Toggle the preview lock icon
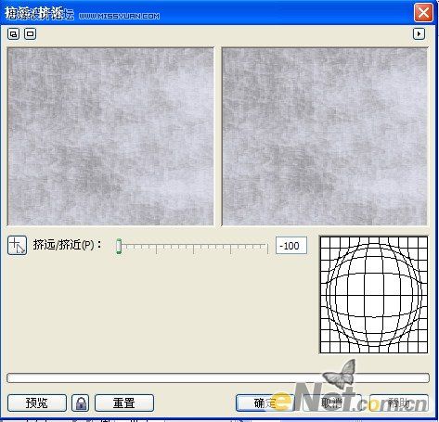This screenshot has height=422, width=439. 81,403
